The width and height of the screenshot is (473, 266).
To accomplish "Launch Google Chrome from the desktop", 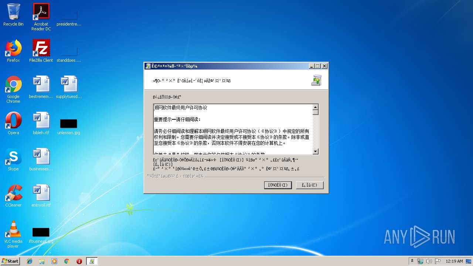I will [13, 89].
